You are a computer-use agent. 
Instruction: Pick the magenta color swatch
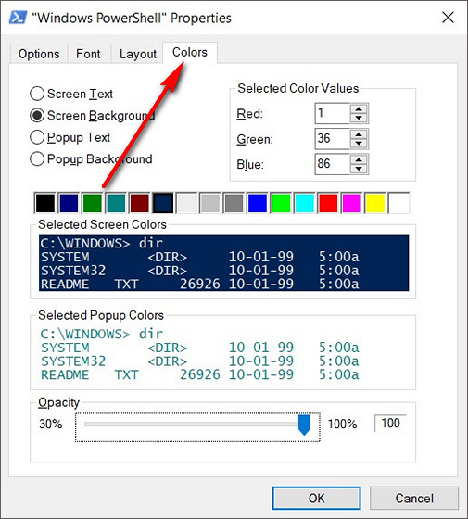click(x=351, y=203)
